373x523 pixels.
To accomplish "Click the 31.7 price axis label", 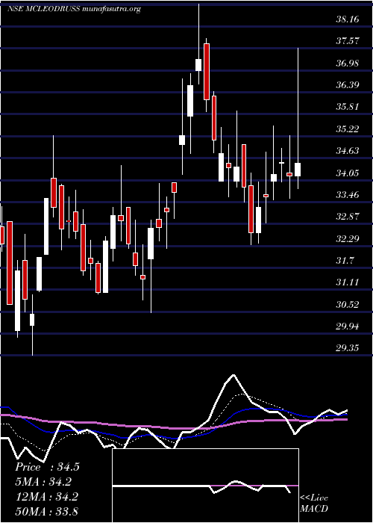I will pyautogui.click(x=345, y=261).
